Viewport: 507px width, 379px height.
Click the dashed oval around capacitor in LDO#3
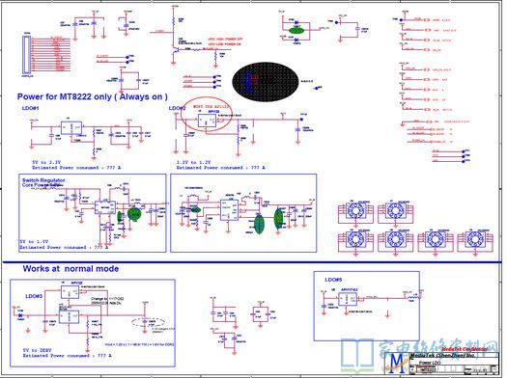(149, 322)
